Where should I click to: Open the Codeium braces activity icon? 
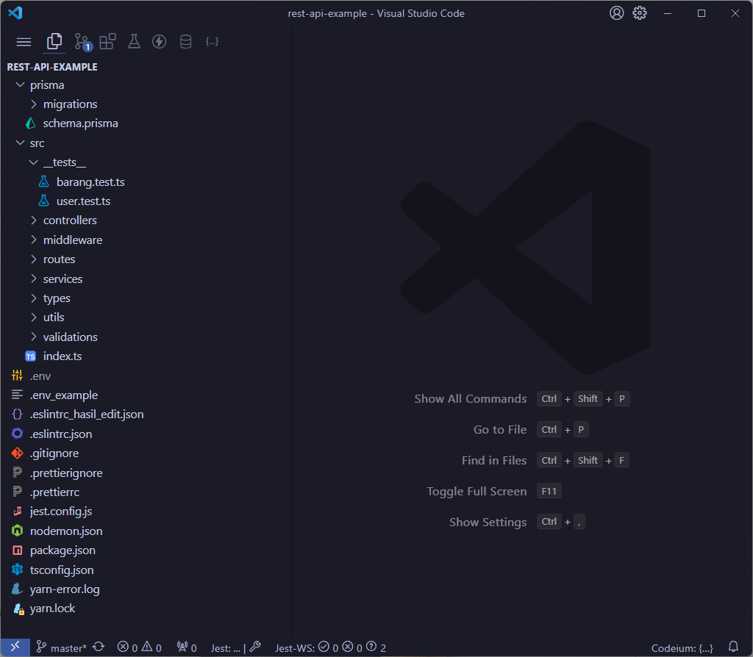(212, 42)
